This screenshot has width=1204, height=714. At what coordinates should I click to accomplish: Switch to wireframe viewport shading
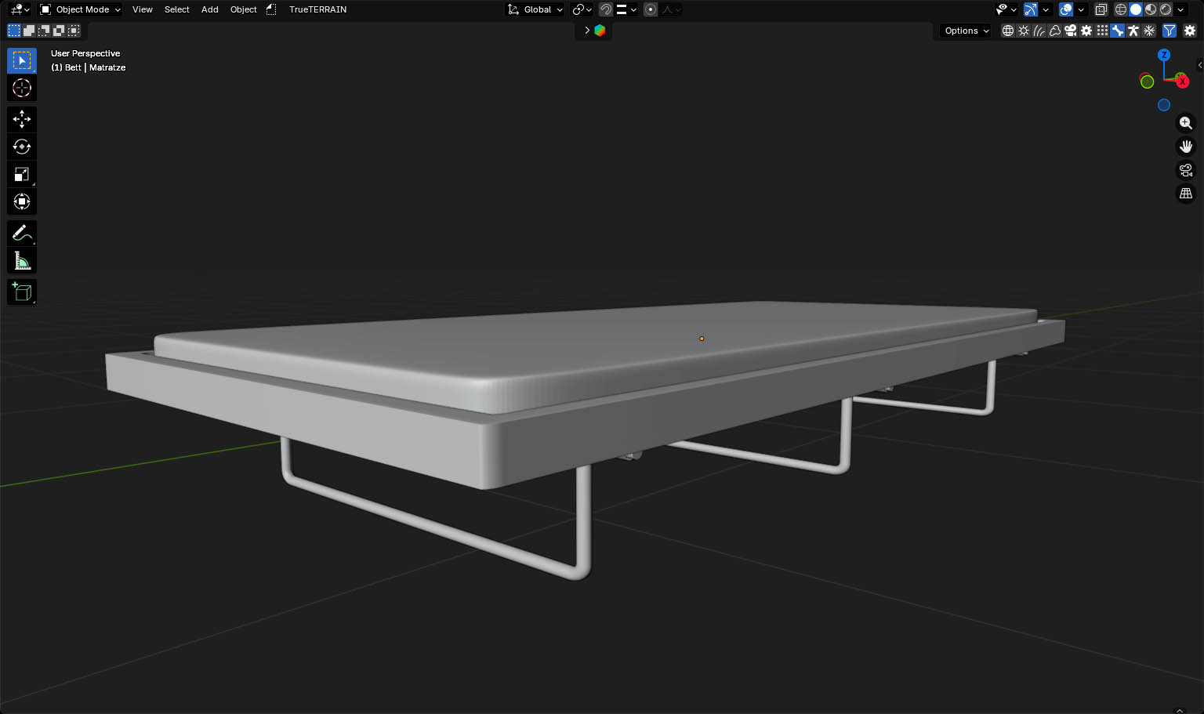(x=1121, y=9)
